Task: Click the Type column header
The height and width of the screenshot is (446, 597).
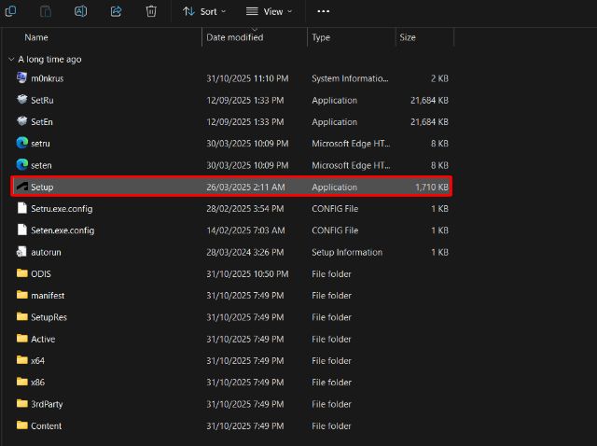Action: 321,37
